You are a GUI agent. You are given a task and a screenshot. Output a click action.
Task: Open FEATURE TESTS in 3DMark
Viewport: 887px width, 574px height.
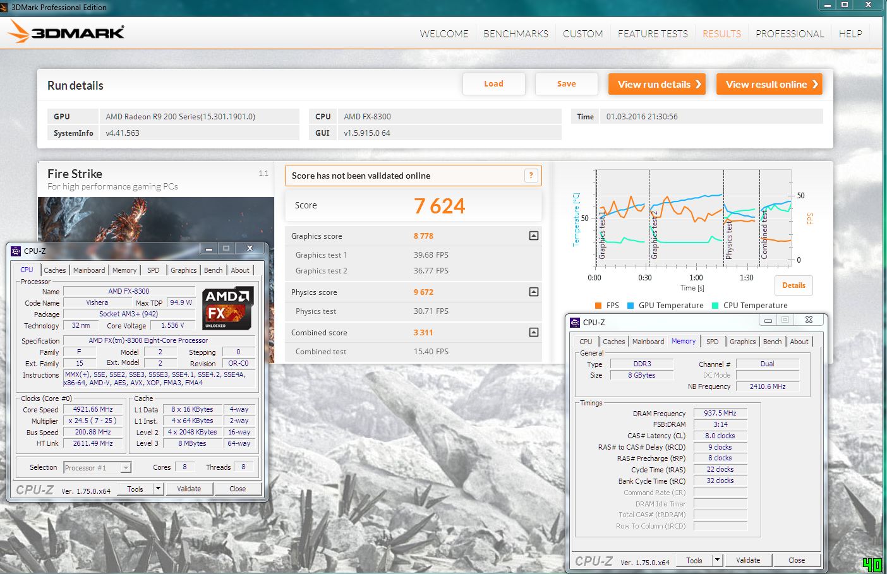(x=653, y=33)
